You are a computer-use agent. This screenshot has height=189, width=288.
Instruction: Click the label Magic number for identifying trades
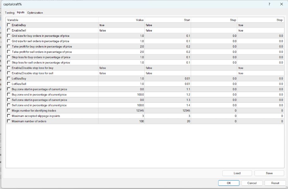(34, 111)
